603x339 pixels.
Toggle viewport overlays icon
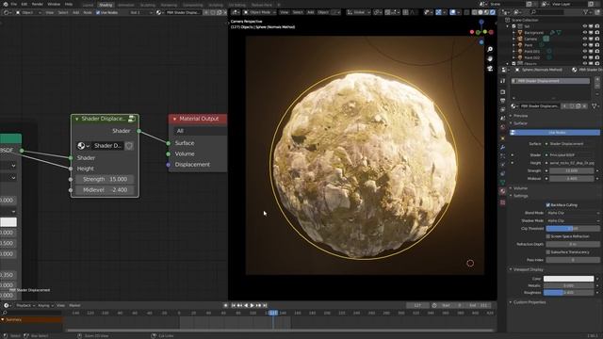tap(453, 12)
